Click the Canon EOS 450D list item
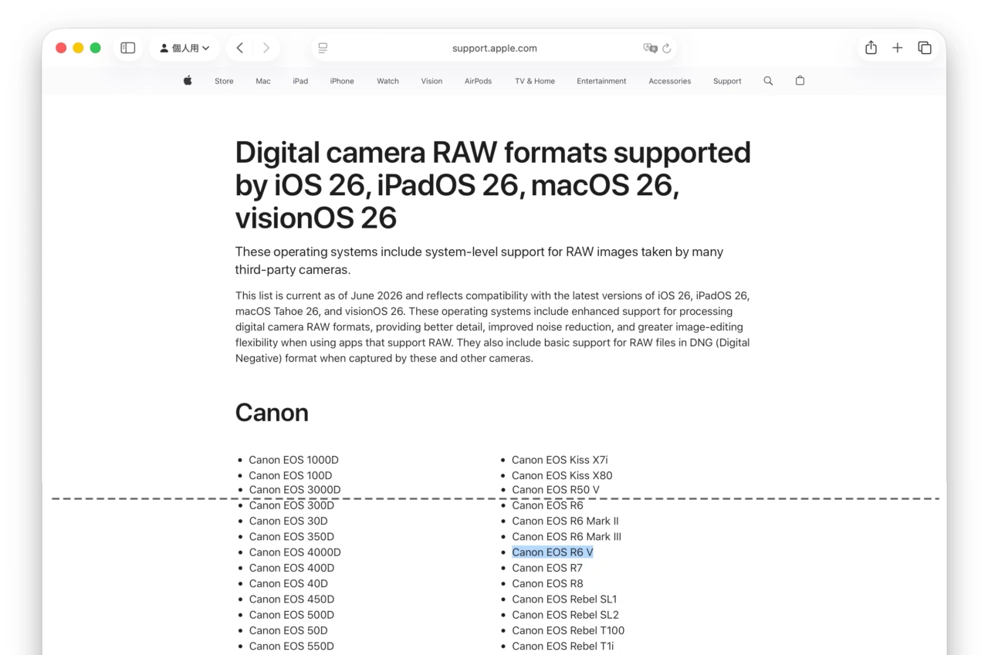This screenshot has height=655, width=988. click(x=291, y=599)
